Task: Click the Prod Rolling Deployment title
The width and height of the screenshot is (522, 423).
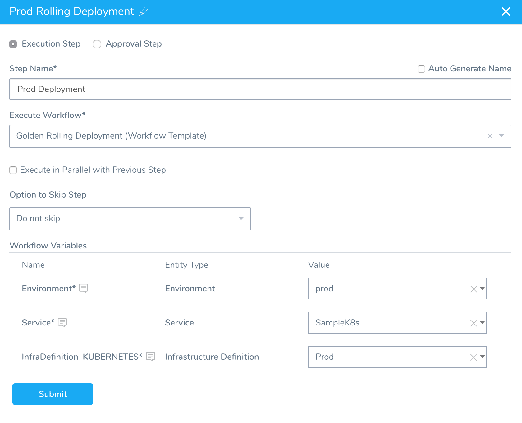Action: 72,11
